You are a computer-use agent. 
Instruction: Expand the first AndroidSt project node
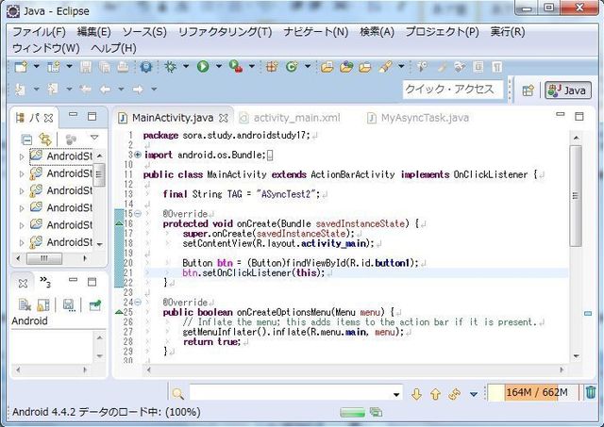(22, 156)
